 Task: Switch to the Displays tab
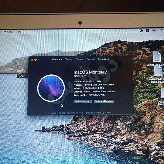(x=69, y=59)
